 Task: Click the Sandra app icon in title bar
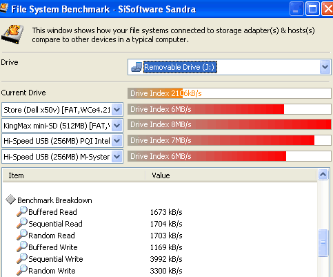click(3, 9)
